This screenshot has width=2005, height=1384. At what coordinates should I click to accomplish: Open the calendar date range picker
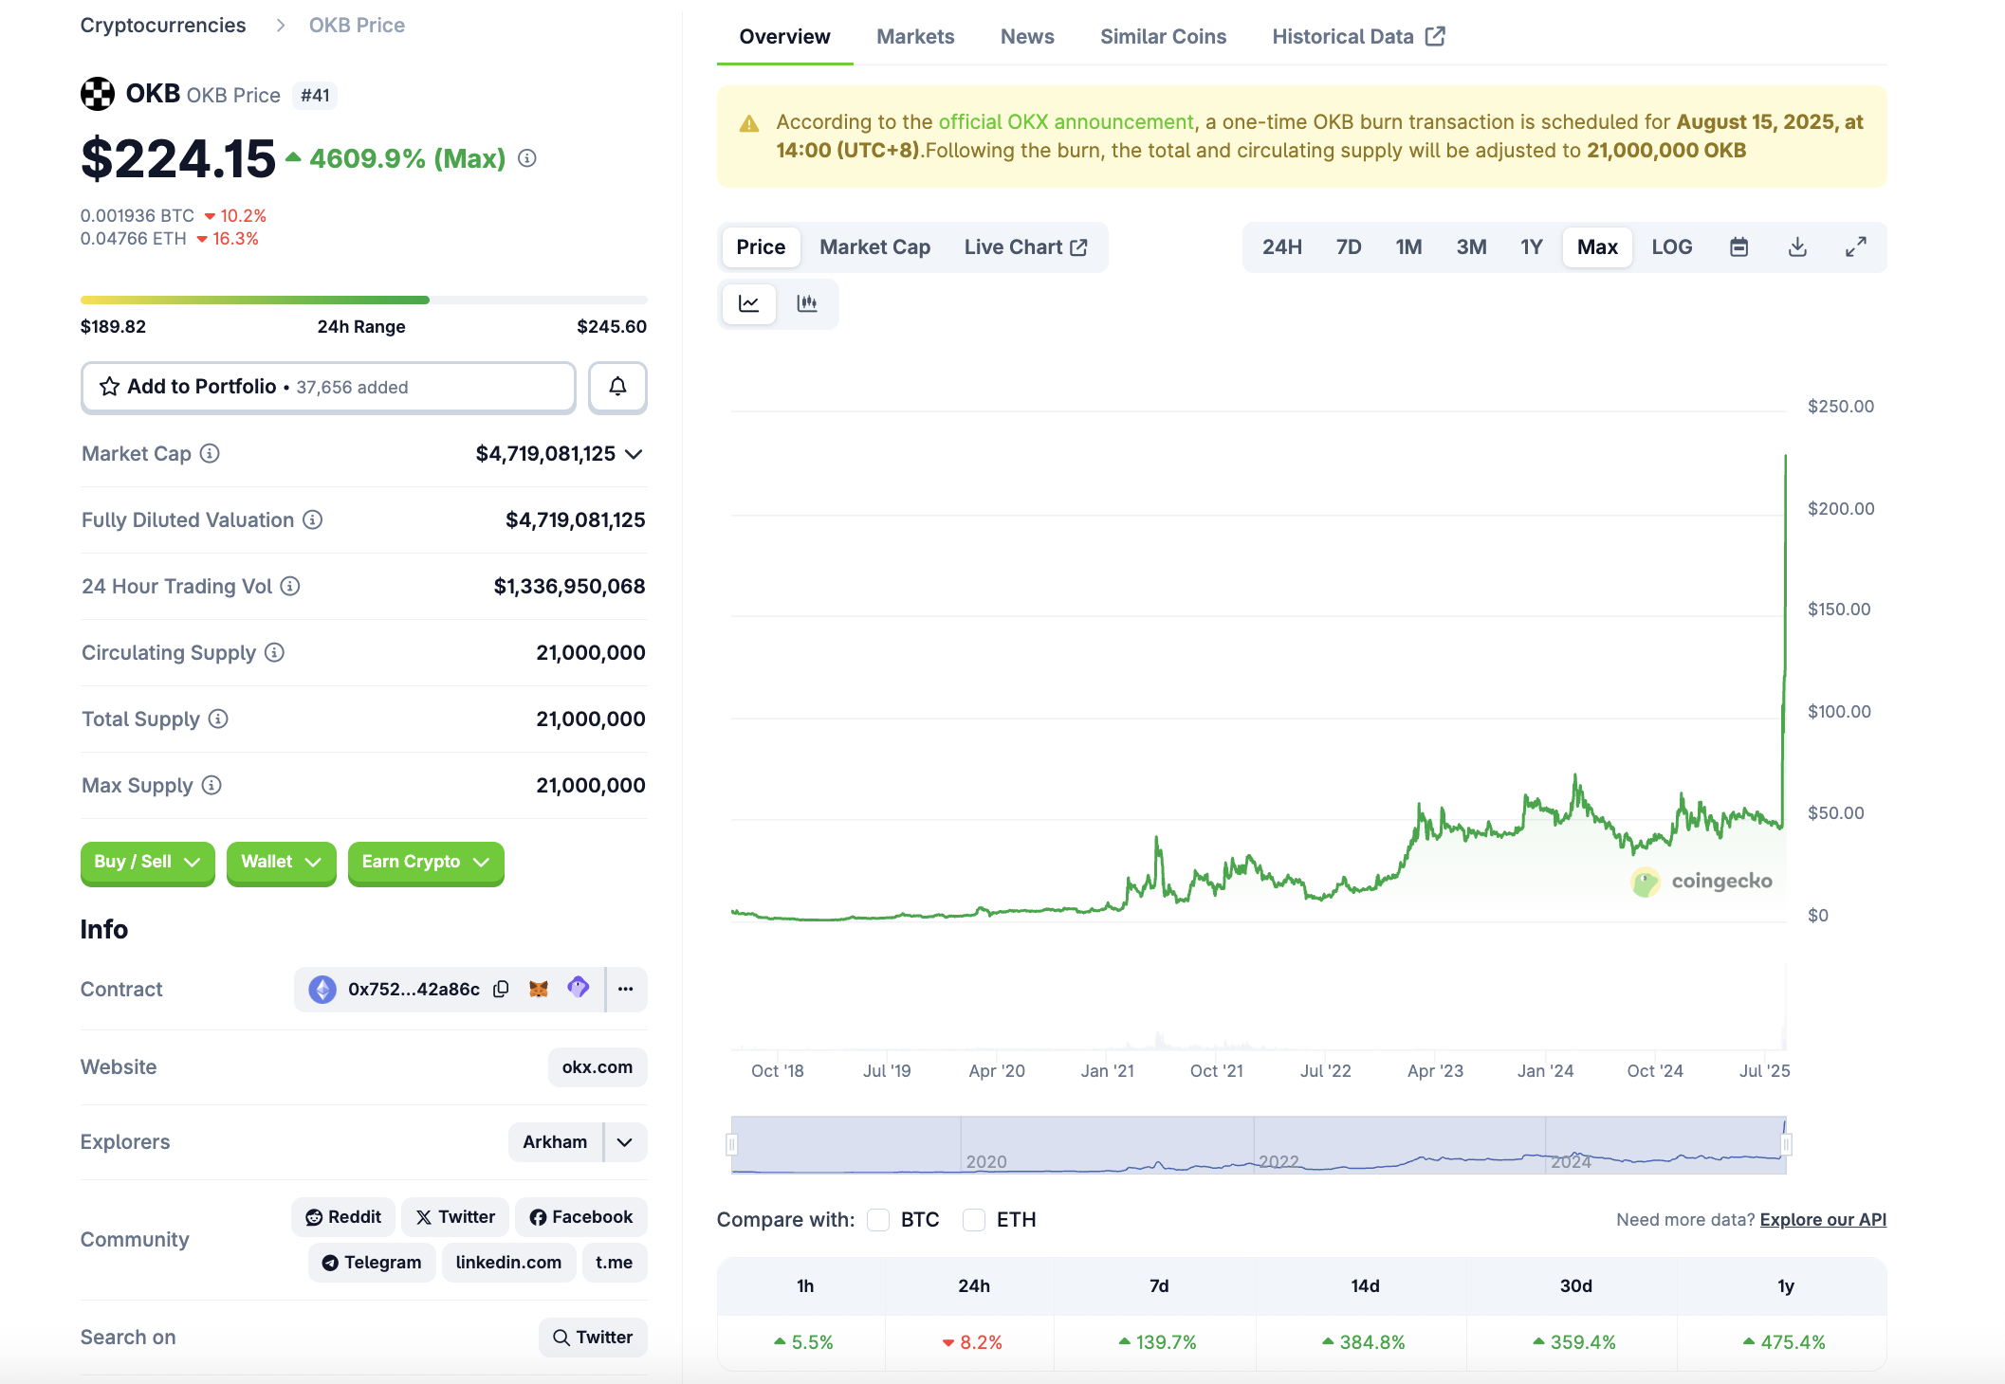click(1738, 247)
